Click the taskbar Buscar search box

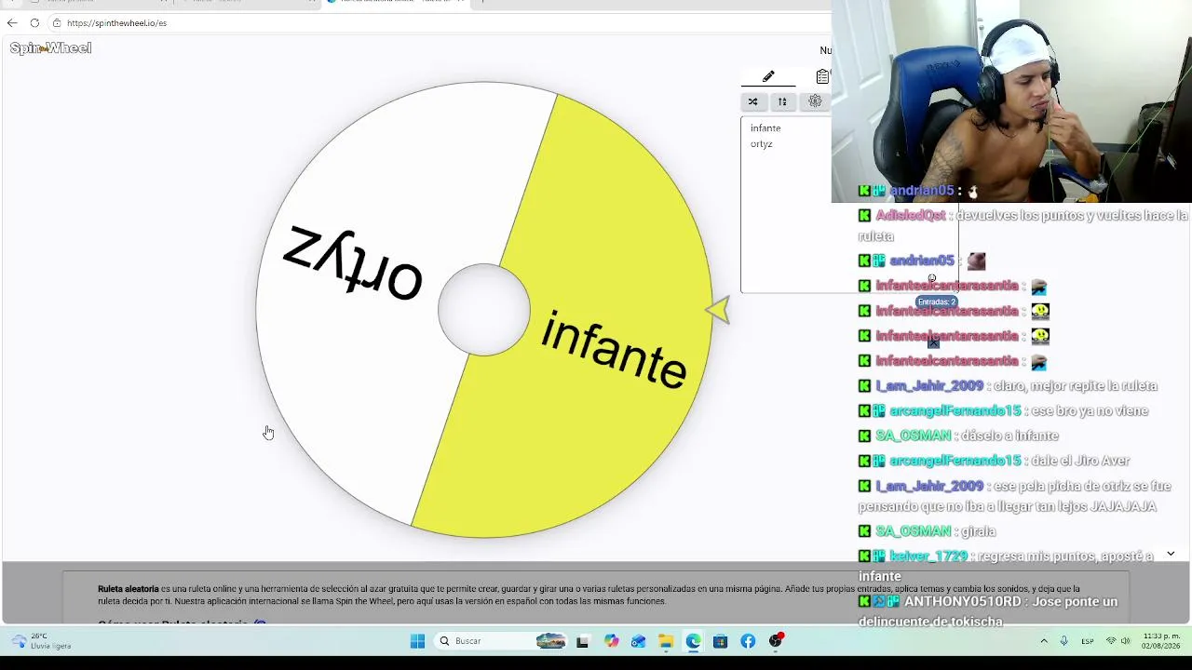tap(503, 641)
